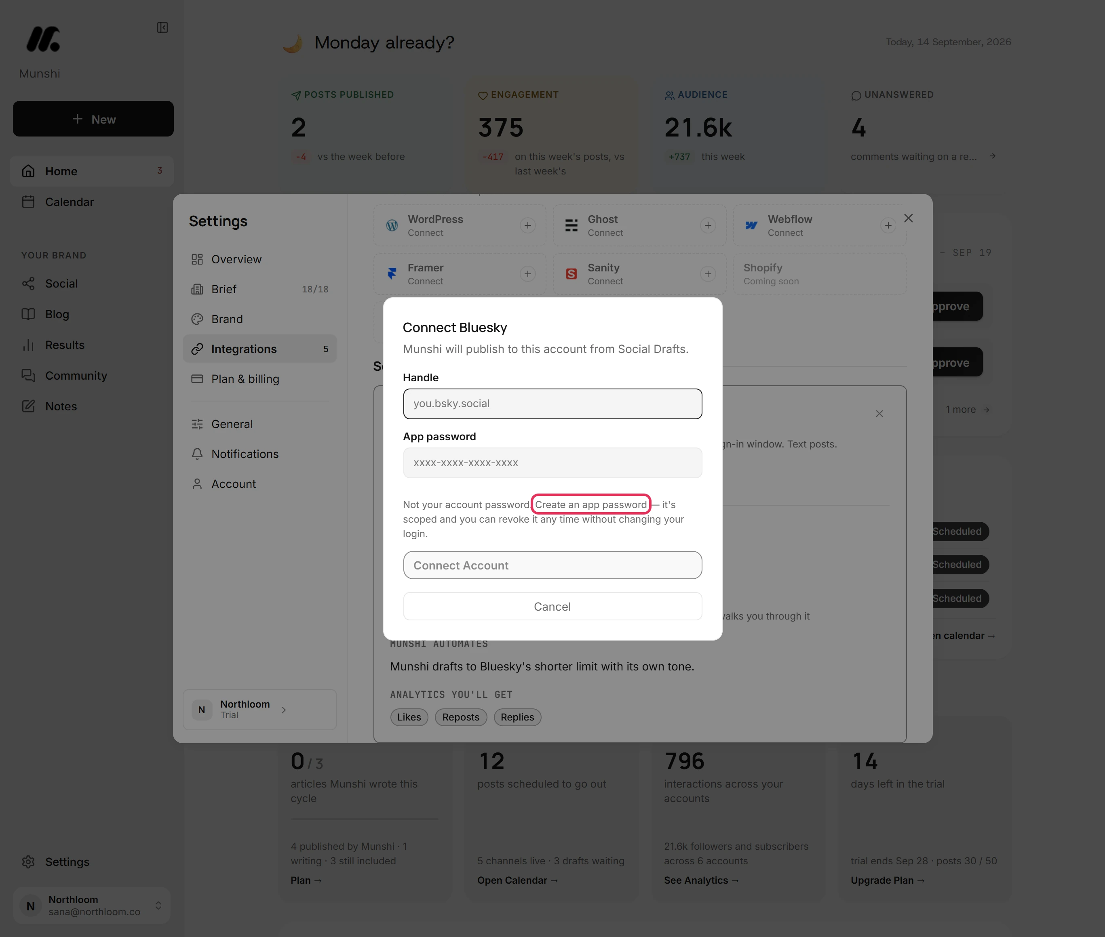1105x937 pixels.
Task: Click the Connect Account button
Action: 552,565
